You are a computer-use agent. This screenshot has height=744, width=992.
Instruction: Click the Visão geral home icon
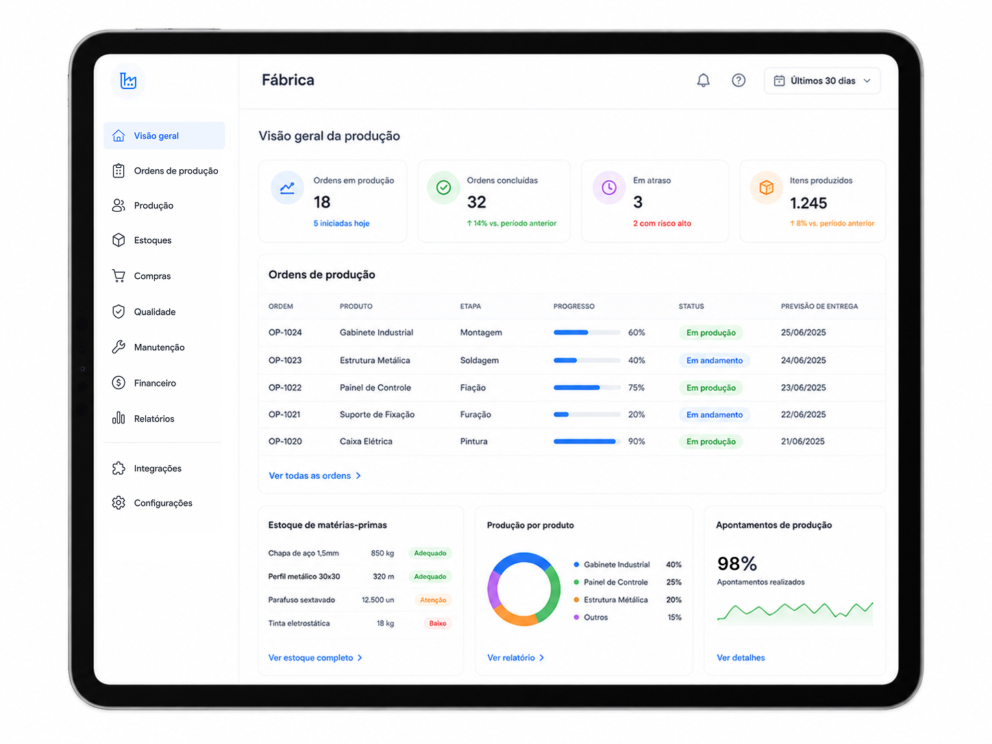pos(119,136)
